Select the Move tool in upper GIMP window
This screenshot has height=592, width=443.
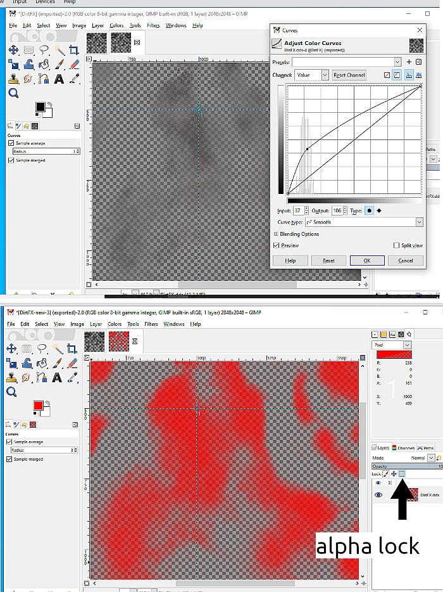coord(13,50)
